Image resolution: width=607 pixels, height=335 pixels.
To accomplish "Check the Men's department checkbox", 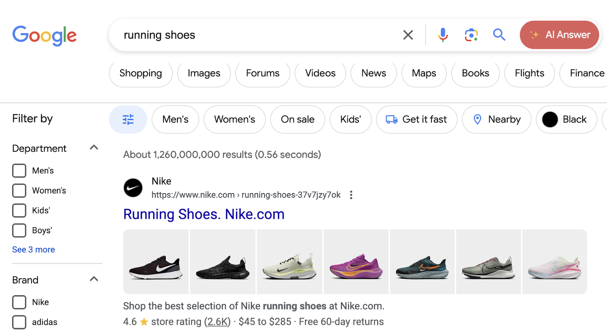I will [x=19, y=171].
